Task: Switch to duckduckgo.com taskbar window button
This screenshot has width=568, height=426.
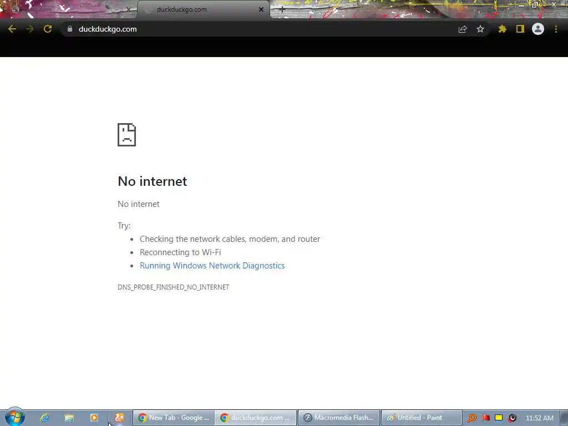Action: coord(256,418)
